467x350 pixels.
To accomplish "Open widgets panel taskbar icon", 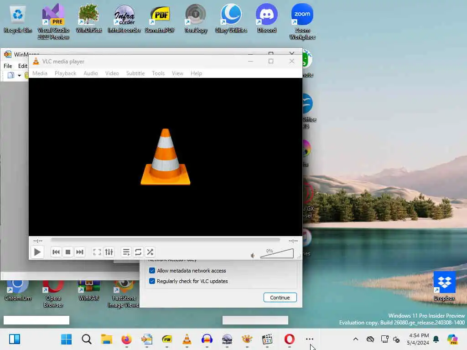I will tap(15, 339).
